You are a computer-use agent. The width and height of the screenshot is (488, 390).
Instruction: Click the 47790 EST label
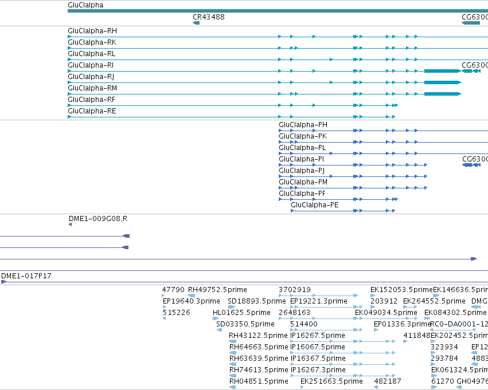pyautogui.click(x=173, y=290)
